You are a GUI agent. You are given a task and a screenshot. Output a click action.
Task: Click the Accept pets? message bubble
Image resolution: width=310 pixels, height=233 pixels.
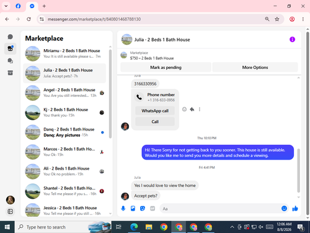(146, 196)
